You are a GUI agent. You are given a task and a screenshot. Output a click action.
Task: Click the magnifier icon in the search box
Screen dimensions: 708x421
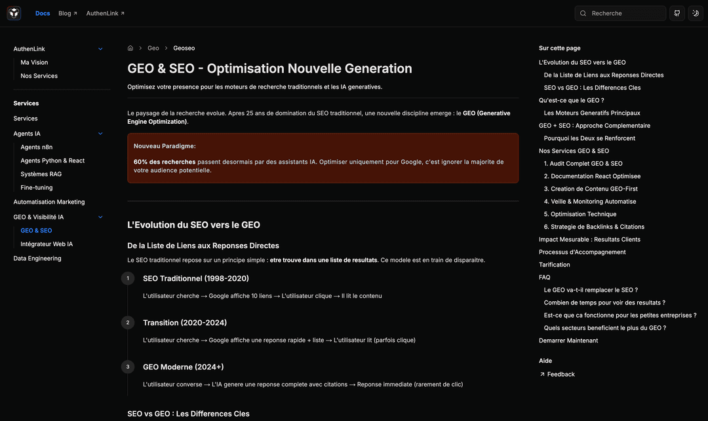(583, 13)
